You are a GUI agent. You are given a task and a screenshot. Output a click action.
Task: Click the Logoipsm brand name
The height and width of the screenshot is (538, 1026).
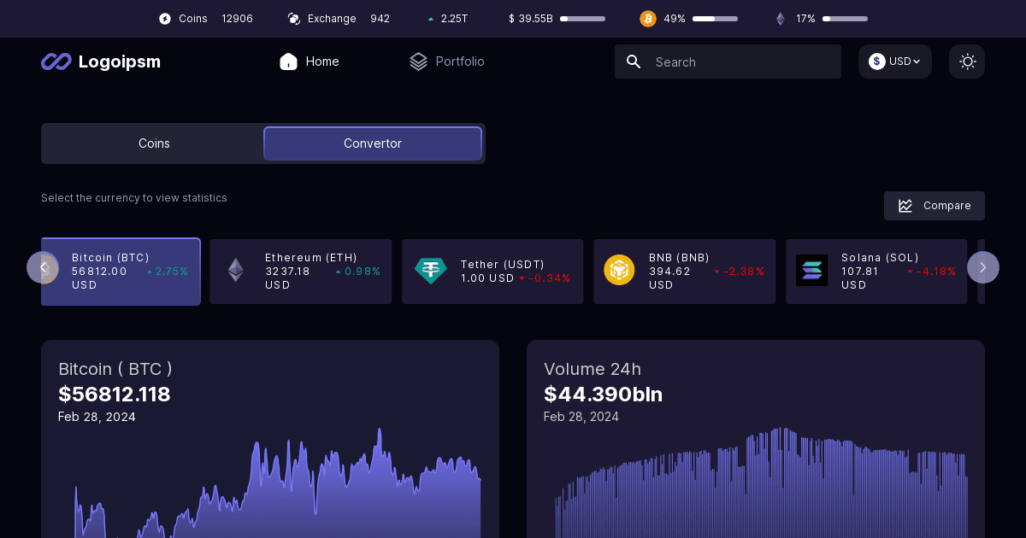(x=120, y=61)
